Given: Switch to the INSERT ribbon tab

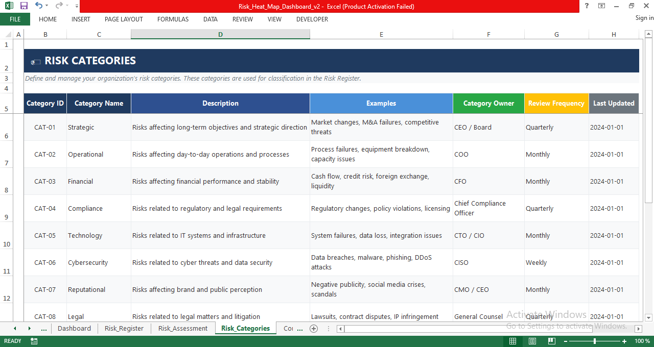Looking at the screenshot, I should [x=81, y=19].
